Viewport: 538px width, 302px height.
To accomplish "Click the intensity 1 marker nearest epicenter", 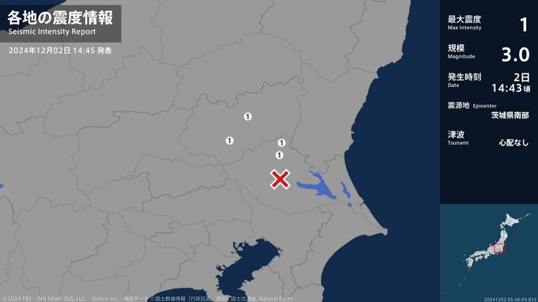I will [279, 155].
